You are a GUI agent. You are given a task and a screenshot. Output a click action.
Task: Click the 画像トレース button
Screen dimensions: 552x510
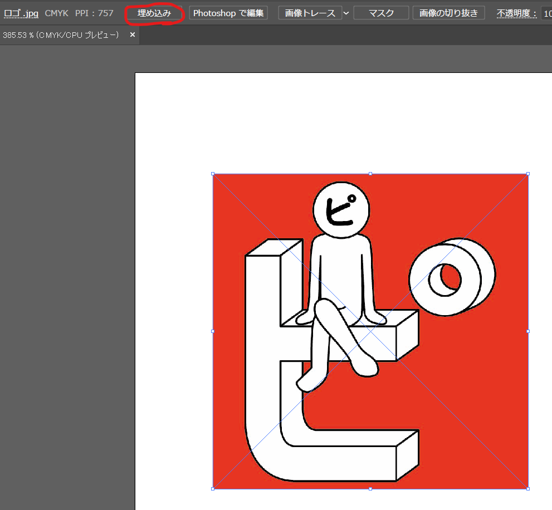coord(310,13)
